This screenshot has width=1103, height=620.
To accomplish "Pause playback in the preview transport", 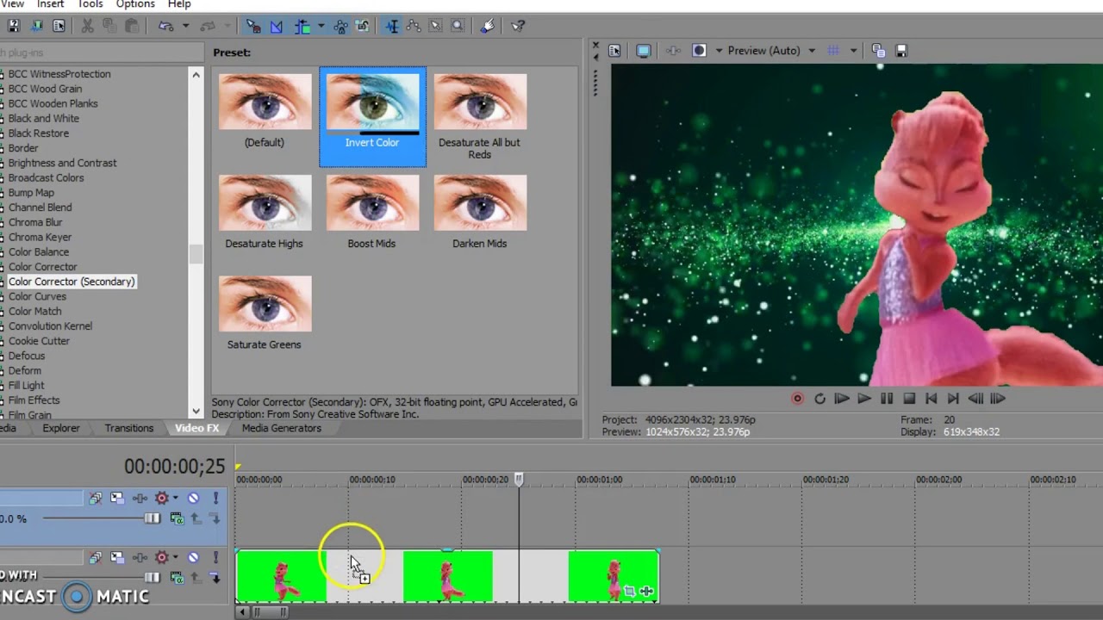I will click(887, 399).
